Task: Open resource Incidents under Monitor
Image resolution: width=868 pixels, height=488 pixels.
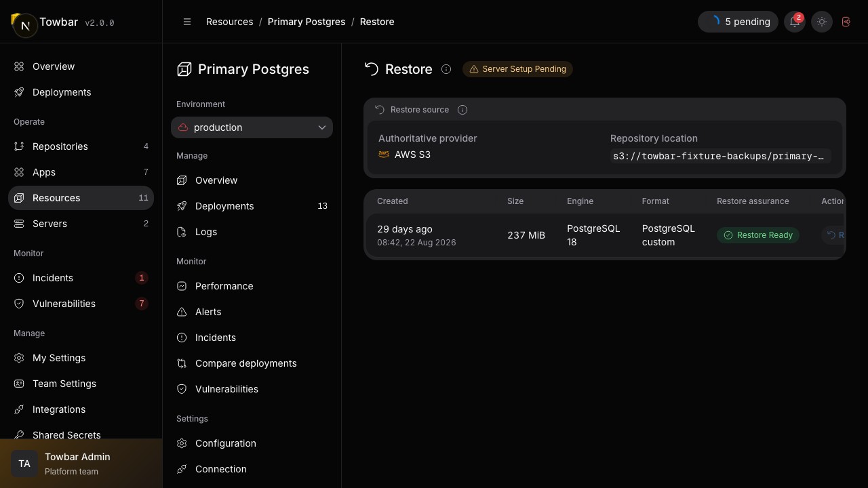Action: [252, 338]
